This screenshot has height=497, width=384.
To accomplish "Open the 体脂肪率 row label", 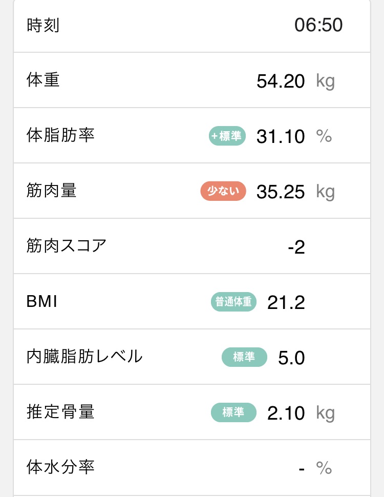I will pyautogui.click(x=60, y=135).
